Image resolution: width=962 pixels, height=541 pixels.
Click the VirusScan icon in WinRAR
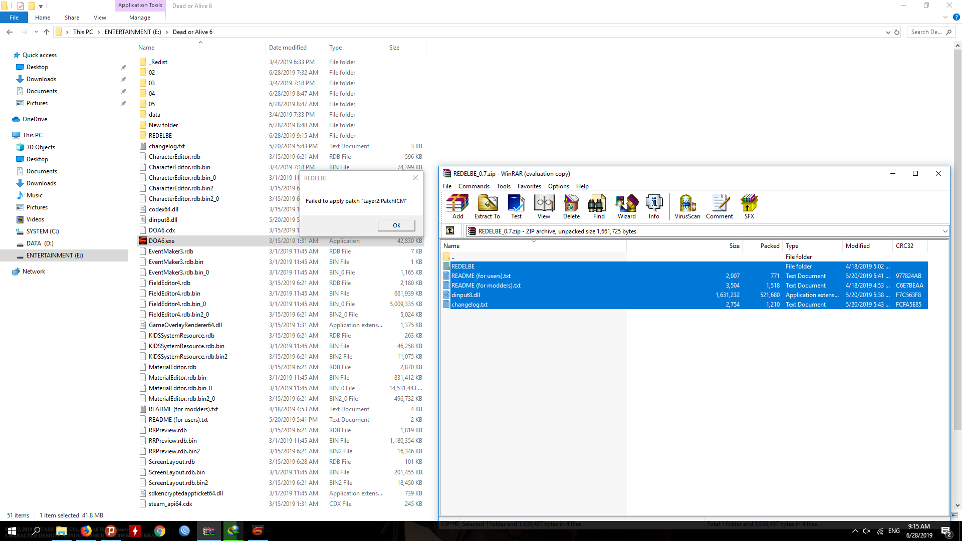click(x=687, y=206)
